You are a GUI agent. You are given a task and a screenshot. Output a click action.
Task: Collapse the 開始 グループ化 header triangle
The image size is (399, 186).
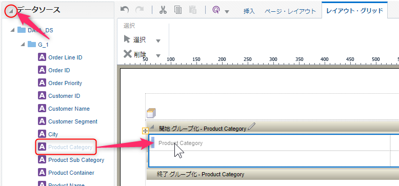(152, 127)
